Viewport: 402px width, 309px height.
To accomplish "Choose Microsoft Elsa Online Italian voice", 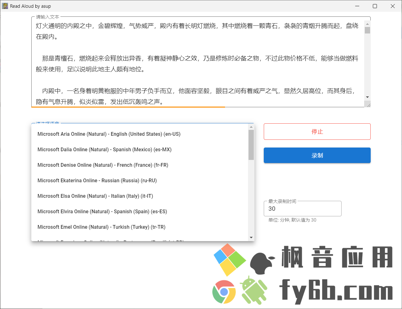I will click(x=140, y=196).
